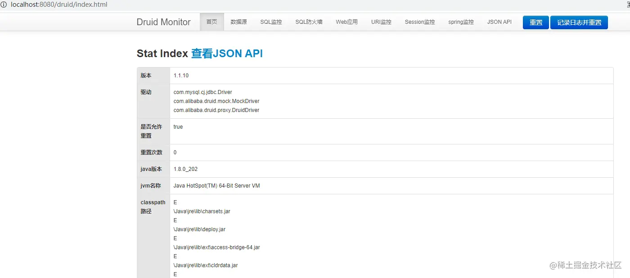Go to the SQL防火墙 tab
630x278 pixels.
[x=309, y=22]
